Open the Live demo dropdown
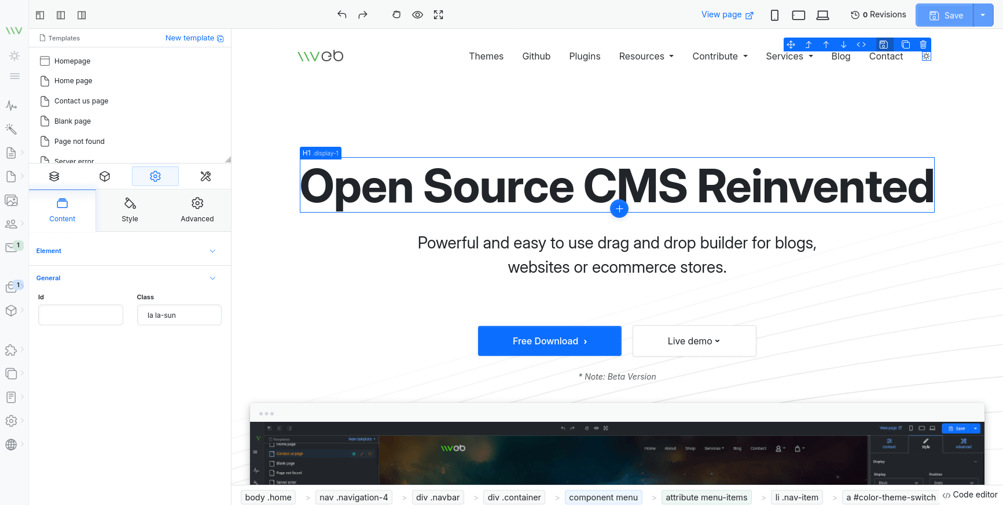This screenshot has width=1003, height=505. coord(695,341)
